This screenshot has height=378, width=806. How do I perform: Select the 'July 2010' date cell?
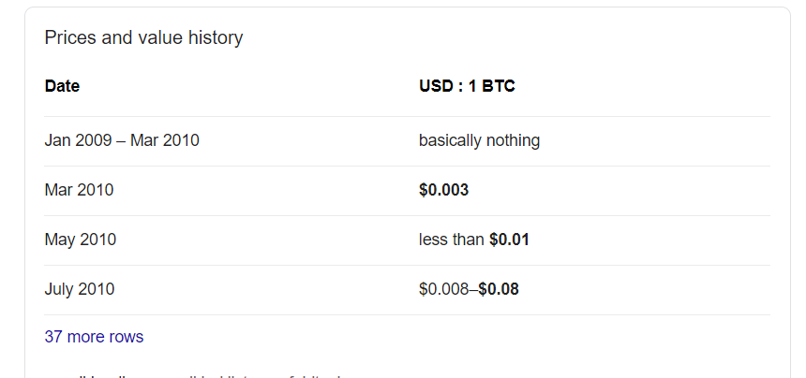[x=80, y=289]
